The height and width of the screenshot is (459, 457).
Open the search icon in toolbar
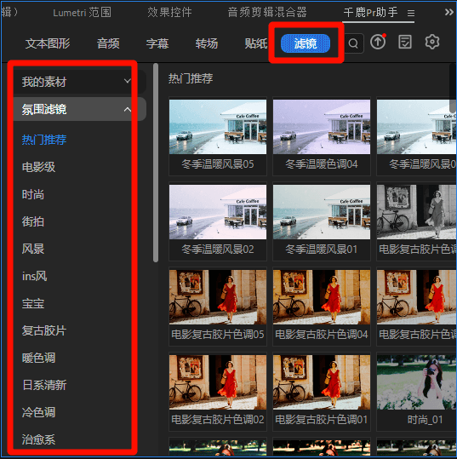pos(353,43)
